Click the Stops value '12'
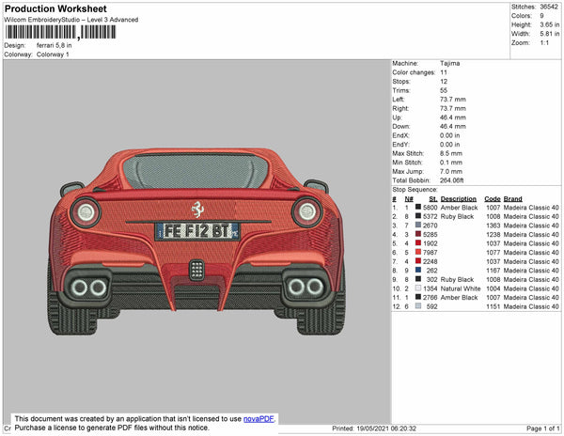The image size is (564, 436). [444, 81]
